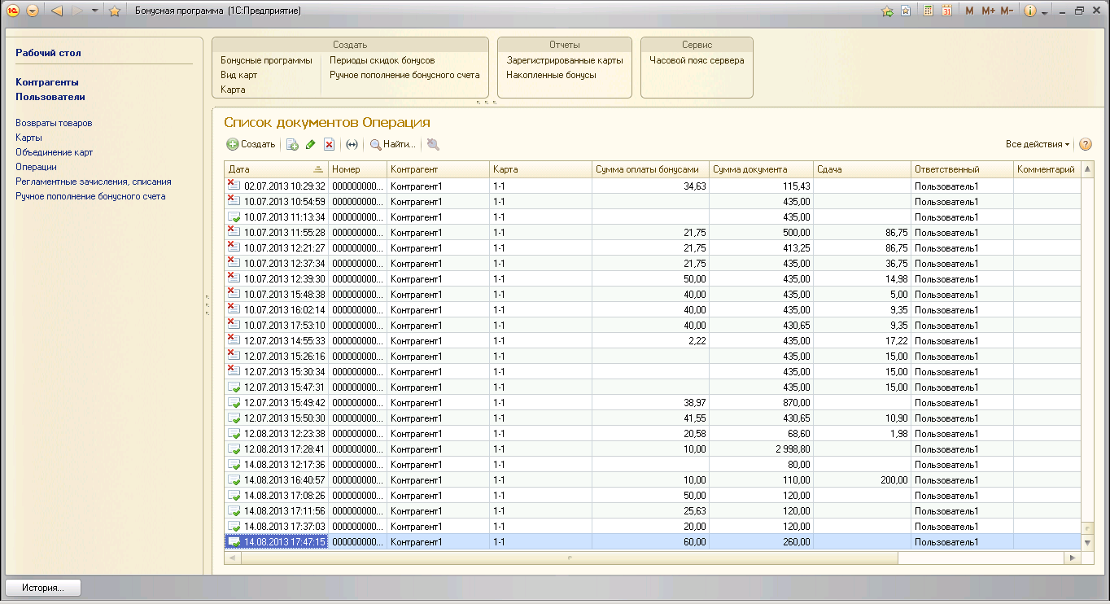Open Рабочий стол section

pyautogui.click(x=48, y=53)
